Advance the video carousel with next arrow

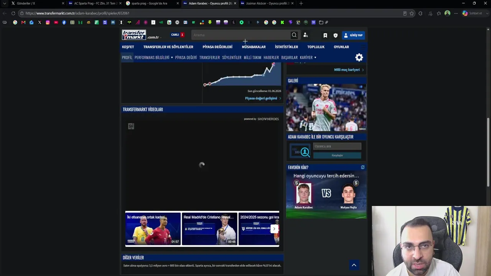(x=274, y=229)
